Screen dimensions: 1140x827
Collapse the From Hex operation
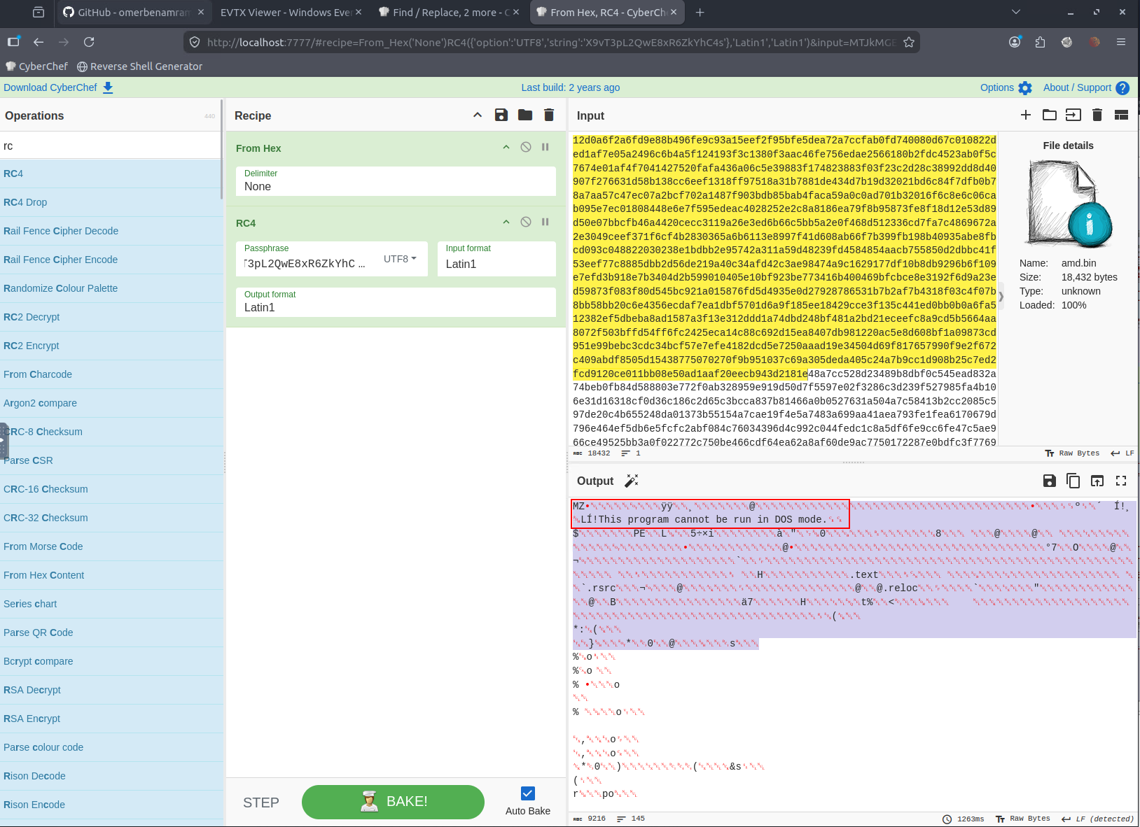pyautogui.click(x=506, y=147)
